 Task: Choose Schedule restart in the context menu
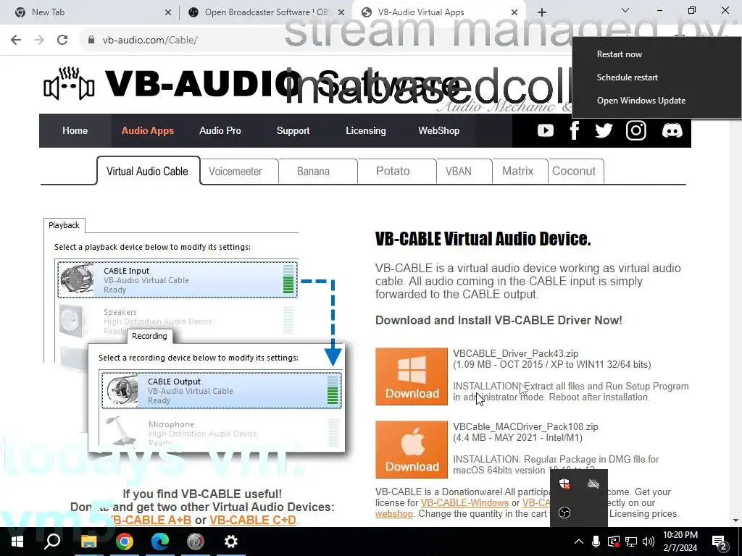pyautogui.click(x=627, y=77)
